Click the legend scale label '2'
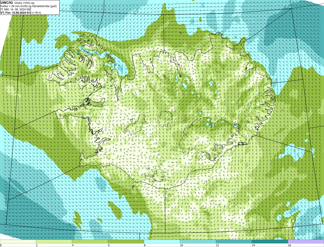Viewport: 324px width, 247px height. pyautogui.click(x=37, y=245)
